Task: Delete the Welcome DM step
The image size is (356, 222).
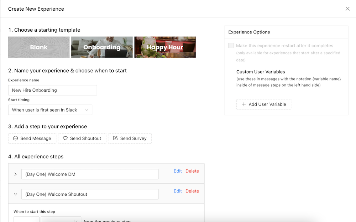Action: pyautogui.click(x=192, y=171)
